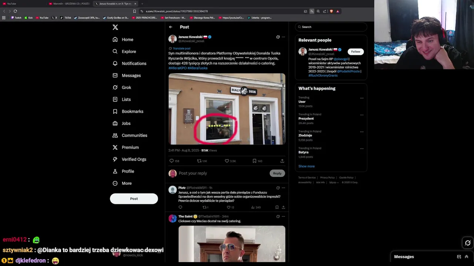Screen dimensions: 474x266
Task: Open options for trending Prezydent
Action: pyautogui.click(x=362, y=115)
